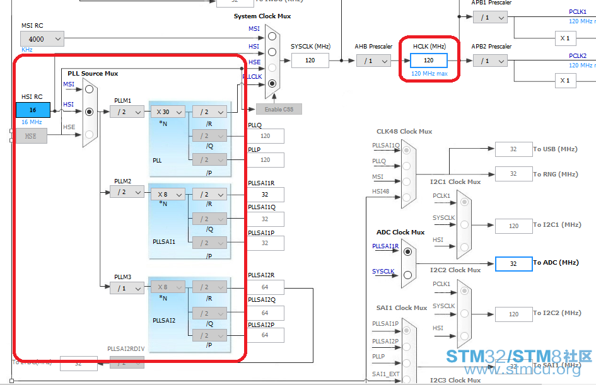Click the 'PLL Source Mux' heading

[93, 73]
